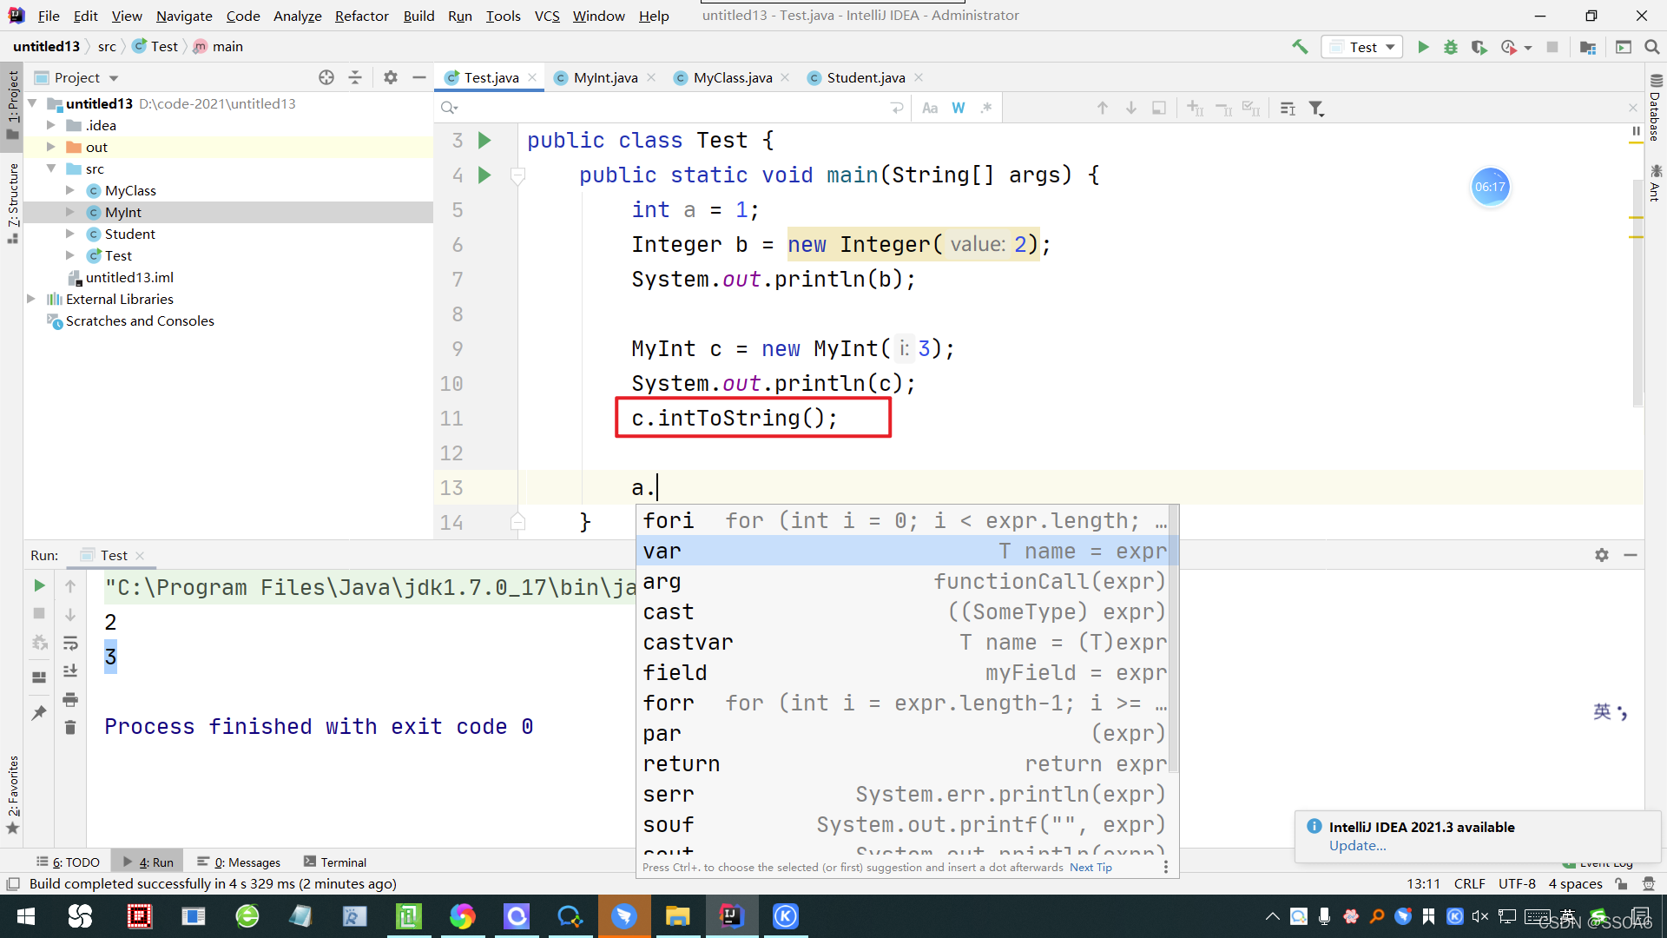This screenshot has height=938, width=1667.
Task: Run with coverage icon
Action: point(1479,47)
